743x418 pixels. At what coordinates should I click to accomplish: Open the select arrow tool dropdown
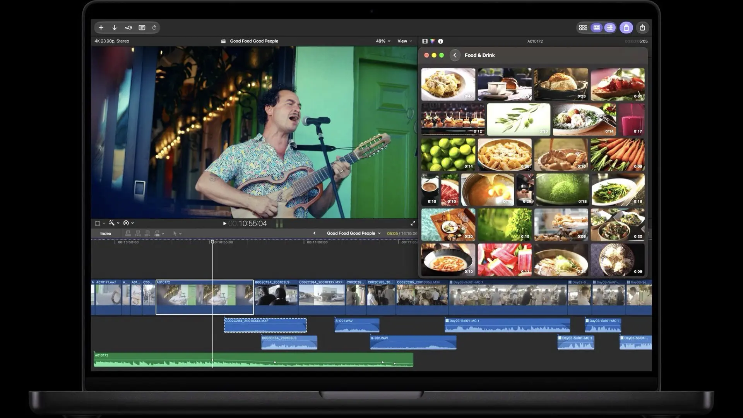pos(177,233)
